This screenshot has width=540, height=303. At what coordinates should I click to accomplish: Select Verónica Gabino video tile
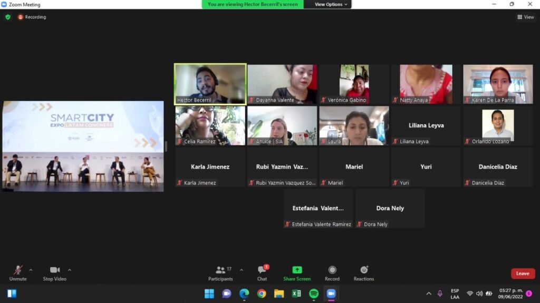[354, 84]
